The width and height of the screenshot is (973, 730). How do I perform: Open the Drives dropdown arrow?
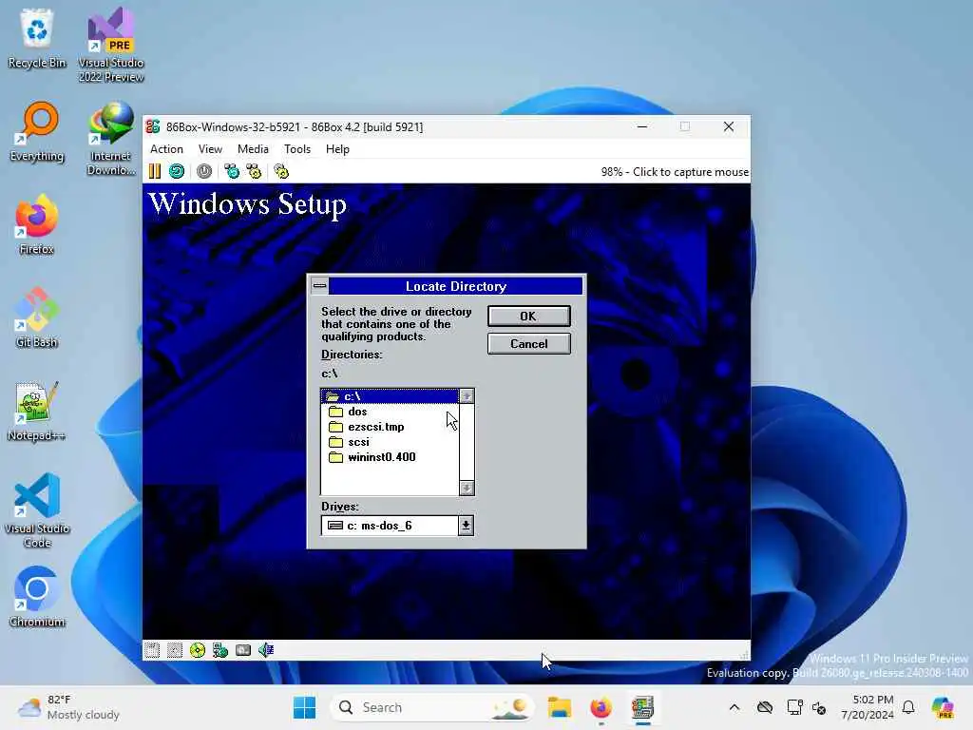point(466,526)
